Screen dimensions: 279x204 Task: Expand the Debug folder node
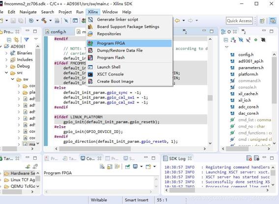pyautogui.click(x=6, y=66)
